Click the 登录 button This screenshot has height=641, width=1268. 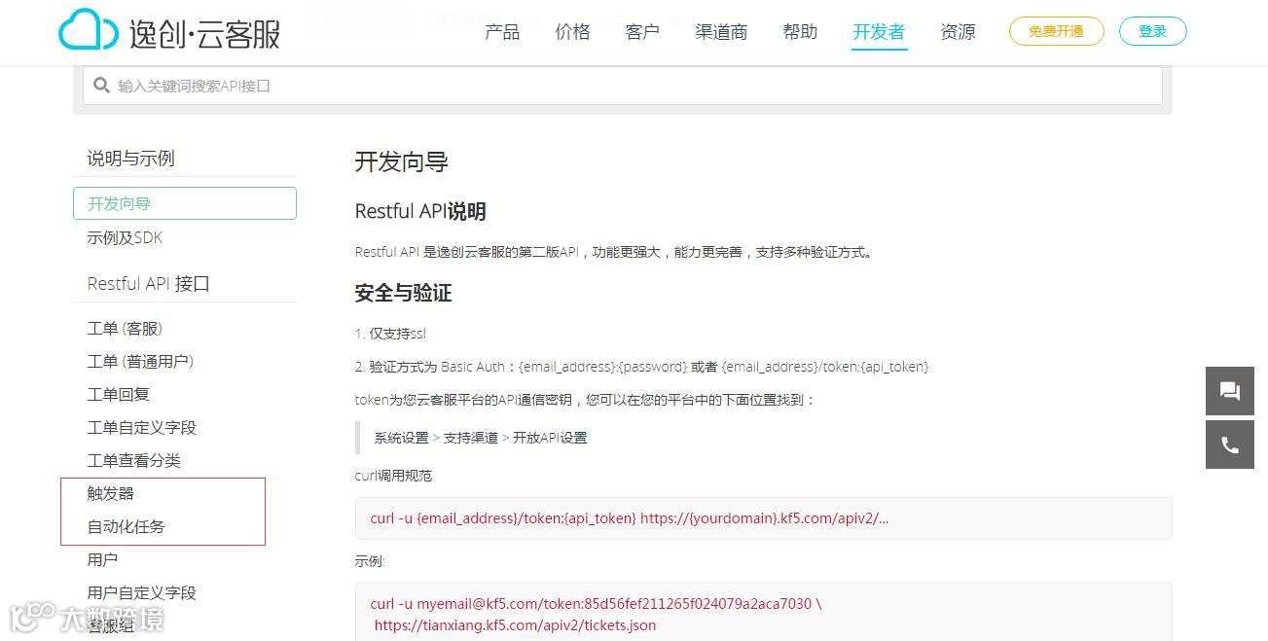coord(1152,31)
